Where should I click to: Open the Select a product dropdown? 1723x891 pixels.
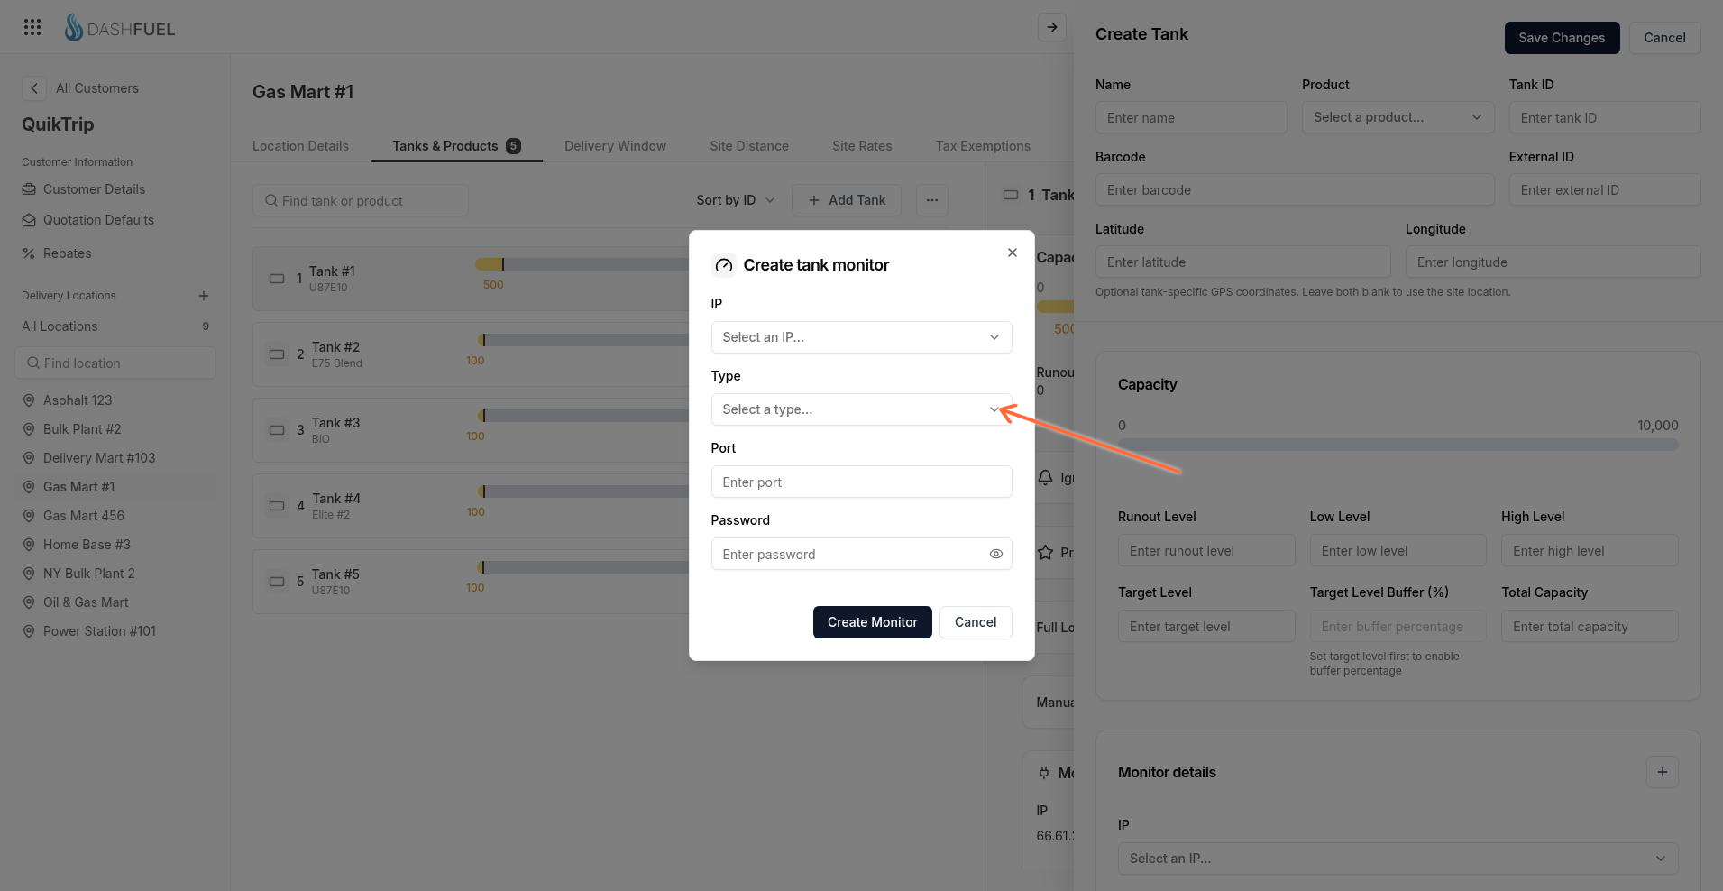pos(1398,117)
